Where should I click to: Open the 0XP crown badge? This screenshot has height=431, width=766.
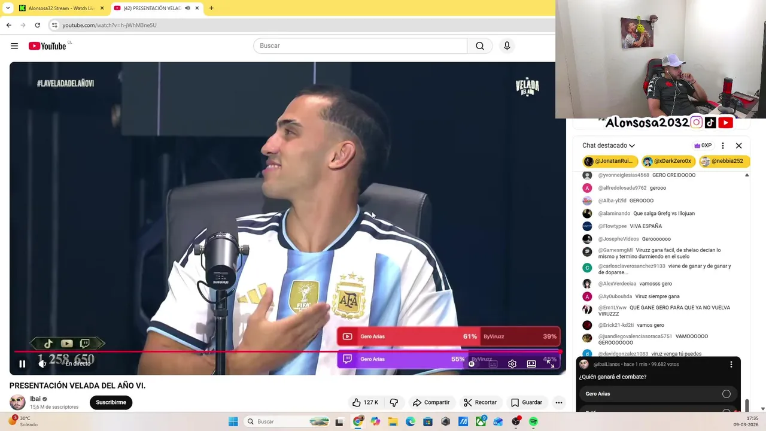(x=703, y=145)
